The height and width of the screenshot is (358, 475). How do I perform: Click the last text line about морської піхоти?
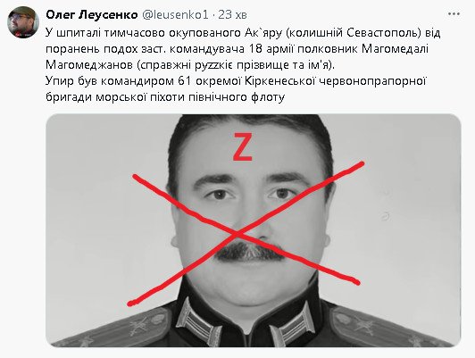[x=165, y=97]
